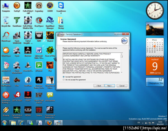Select Call of Duty 4 - MP icon

[x=28, y=8]
